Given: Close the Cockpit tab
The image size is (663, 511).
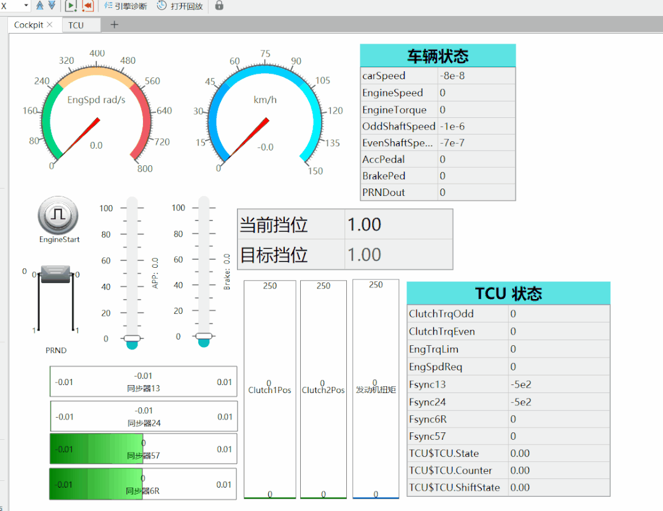Looking at the screenshot, I should [x=50, y=25].
